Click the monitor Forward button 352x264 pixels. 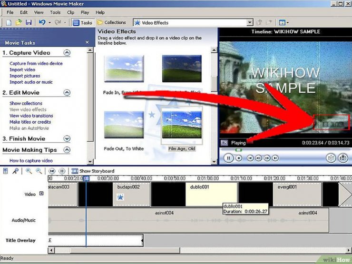pos(275,158)
